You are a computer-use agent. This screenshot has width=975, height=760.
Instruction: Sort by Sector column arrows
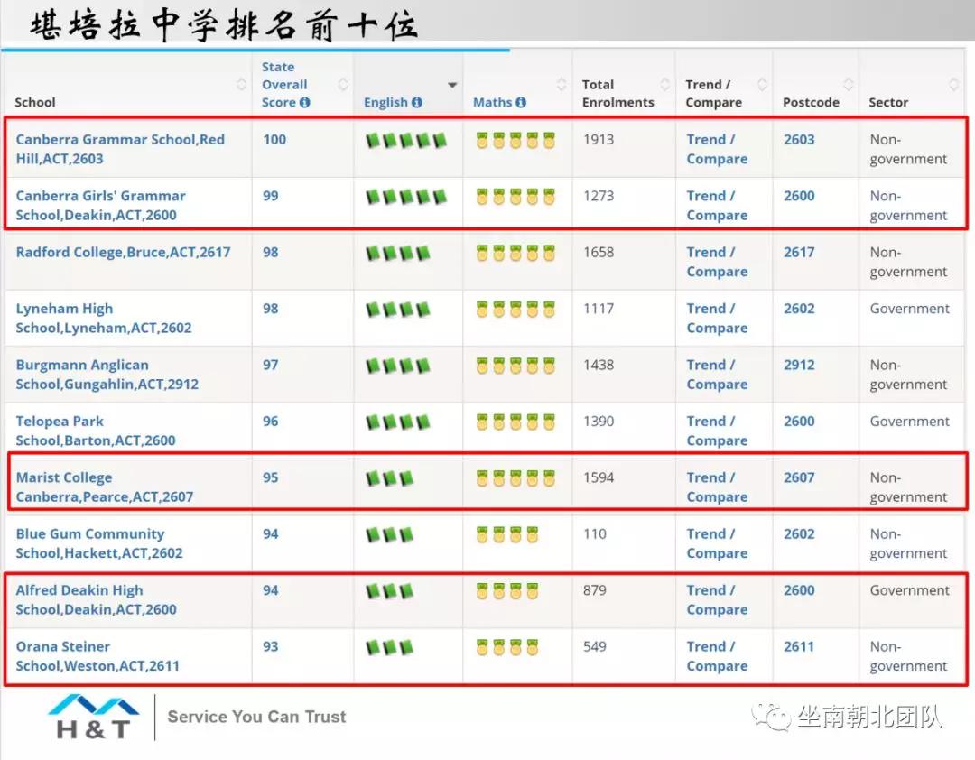click(954, 85)
